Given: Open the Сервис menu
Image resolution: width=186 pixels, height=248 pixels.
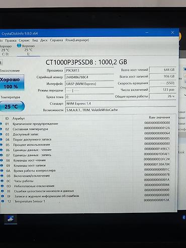Looking at the screenshot, I should (x=24, y=40).
